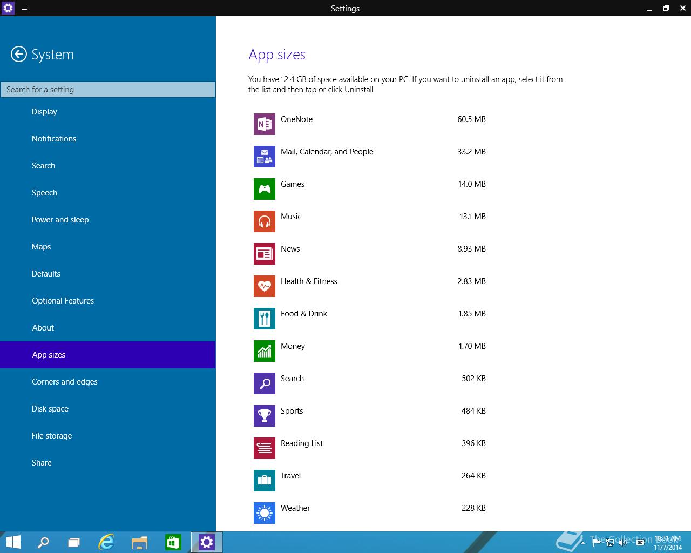
Task: Click the Travel suitcase icon
Action: 265,481
